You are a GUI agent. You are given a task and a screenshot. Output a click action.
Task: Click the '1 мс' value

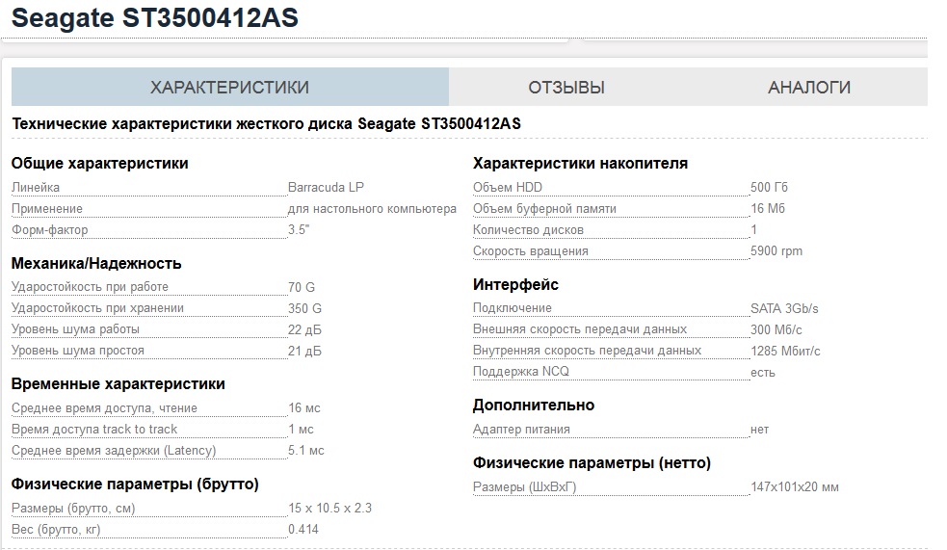(x=301, y=430)
